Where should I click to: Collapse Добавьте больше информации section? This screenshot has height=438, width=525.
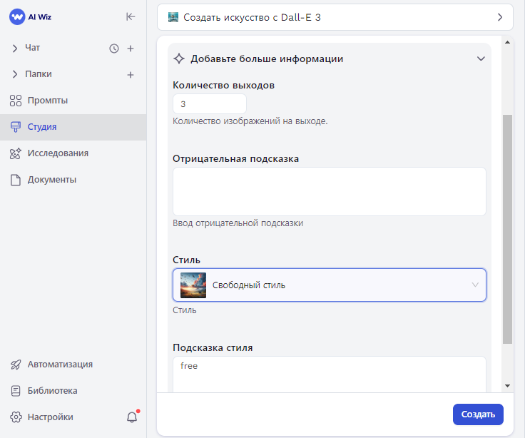(481, 59)
